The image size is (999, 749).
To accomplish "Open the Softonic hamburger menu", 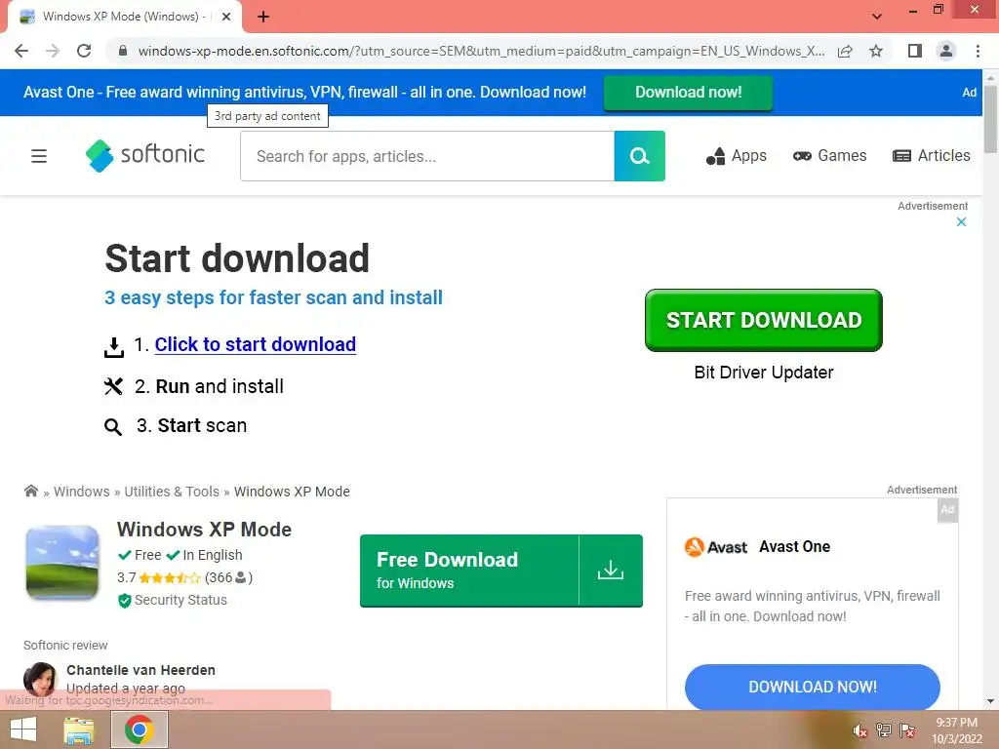I will click(x=39, y=156).
